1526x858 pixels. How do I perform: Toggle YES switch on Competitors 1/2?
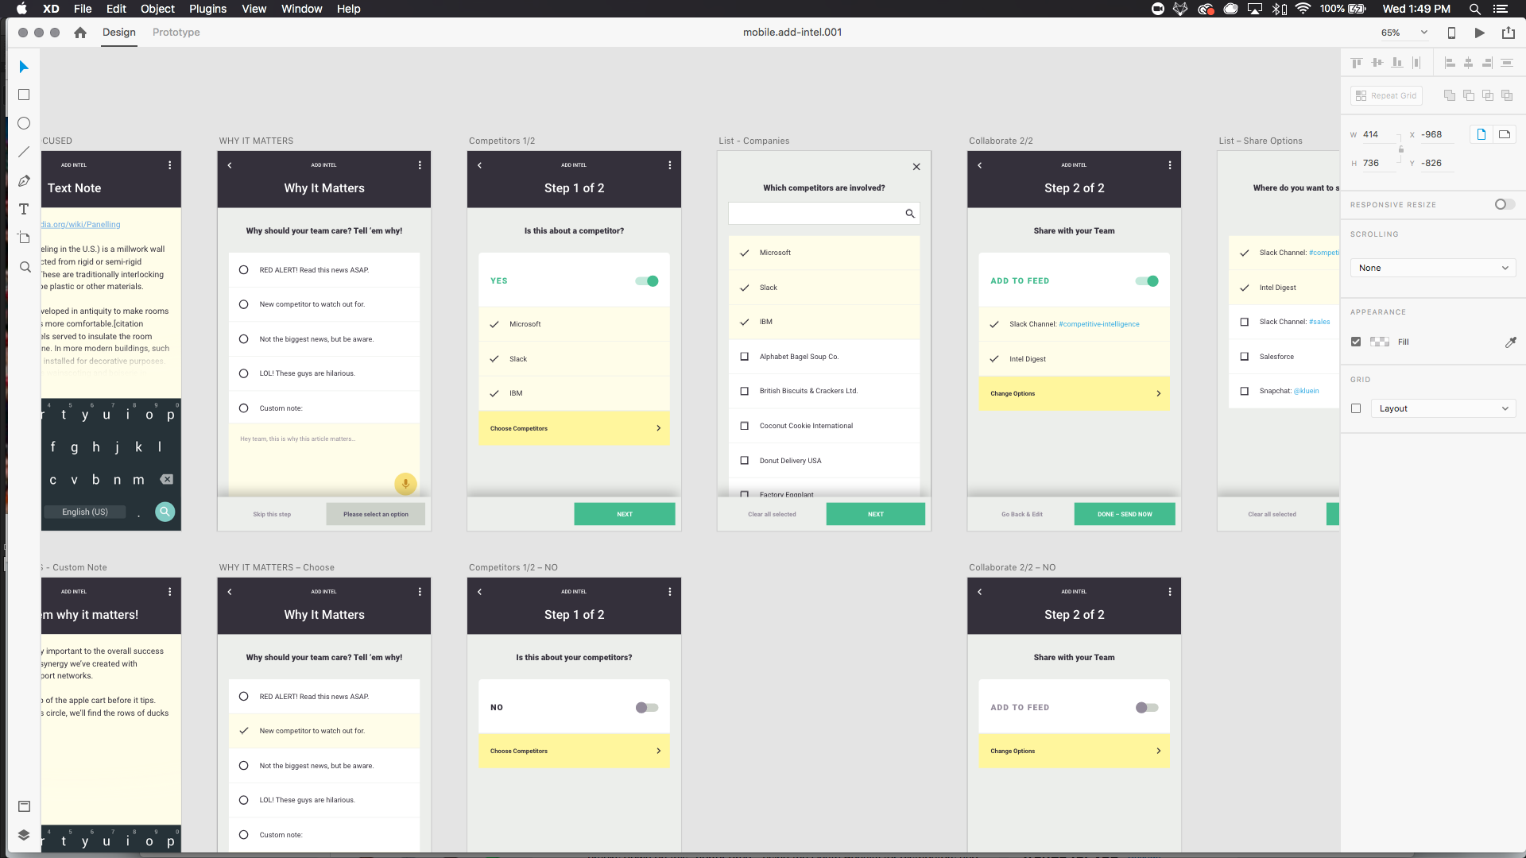pos(647,281)
